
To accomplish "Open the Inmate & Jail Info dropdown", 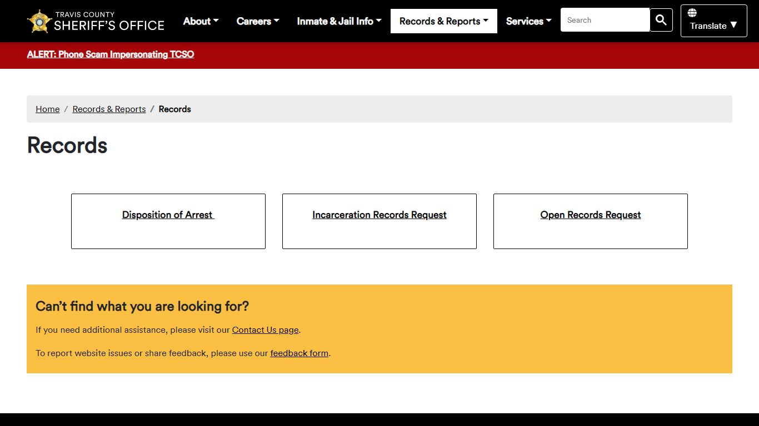I will [x=339, y=21].
